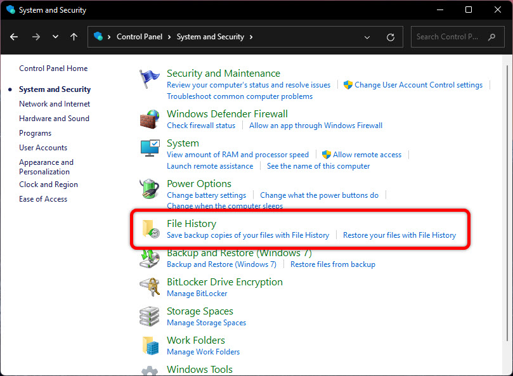Click the Search Control Panel input field
Screen dimensions: 513x376
457,37
